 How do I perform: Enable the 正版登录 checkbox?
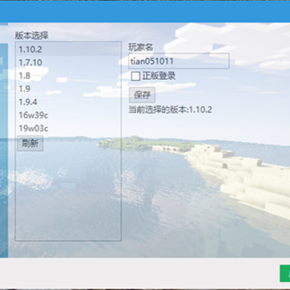pyautogui.click(x=135, y=77)
